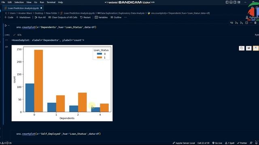Click tallest orange bar for Dependents 0
The image size is (259, 145).
[x=38, y=81]
